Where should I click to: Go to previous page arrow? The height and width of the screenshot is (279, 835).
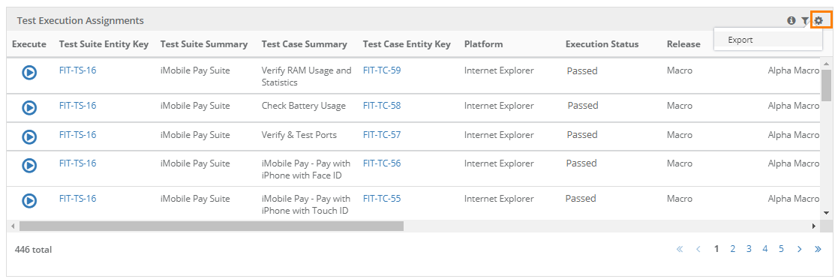(x=698, y=249)
